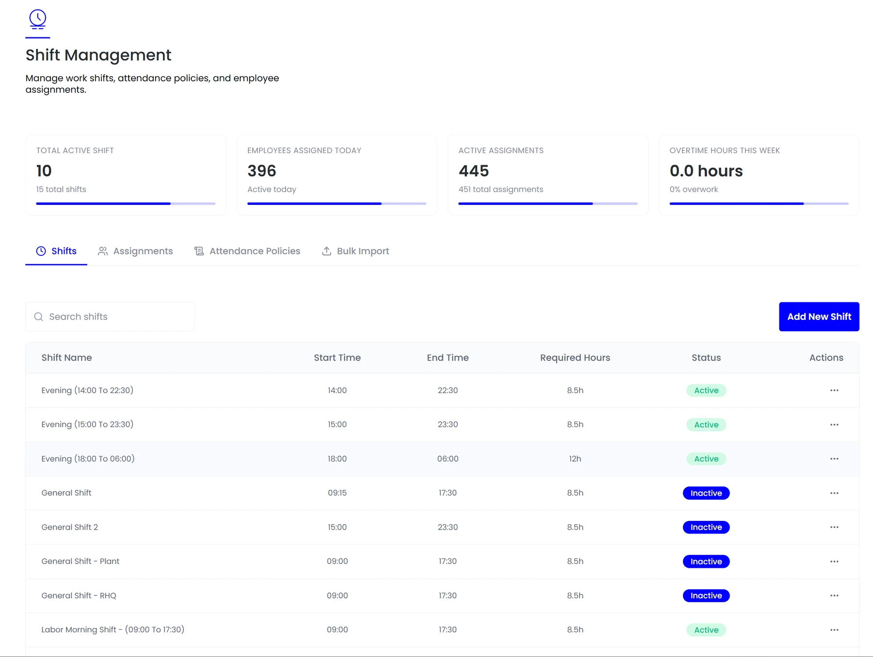
Task: Click the Shift Name column header
Action: [66, 358]
